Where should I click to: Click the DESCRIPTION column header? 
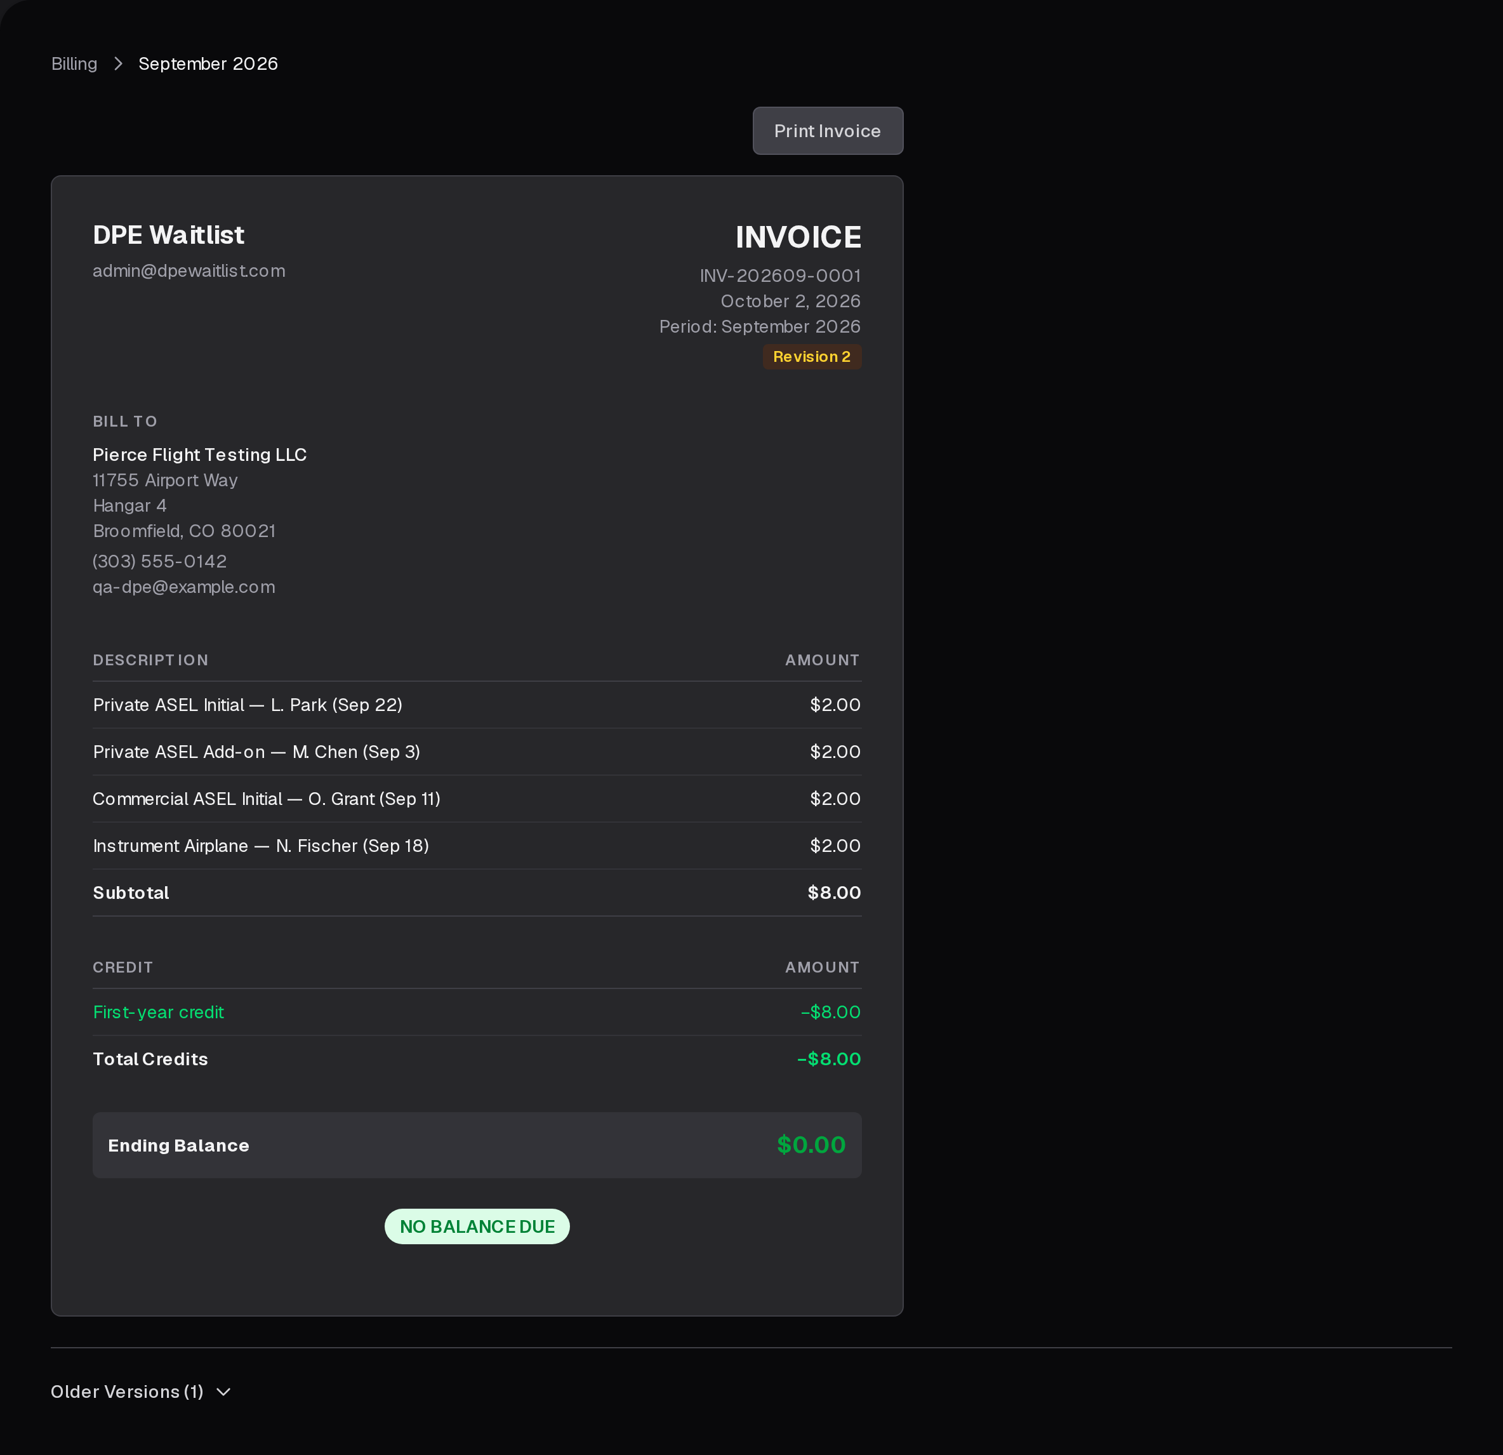[150, 660]
